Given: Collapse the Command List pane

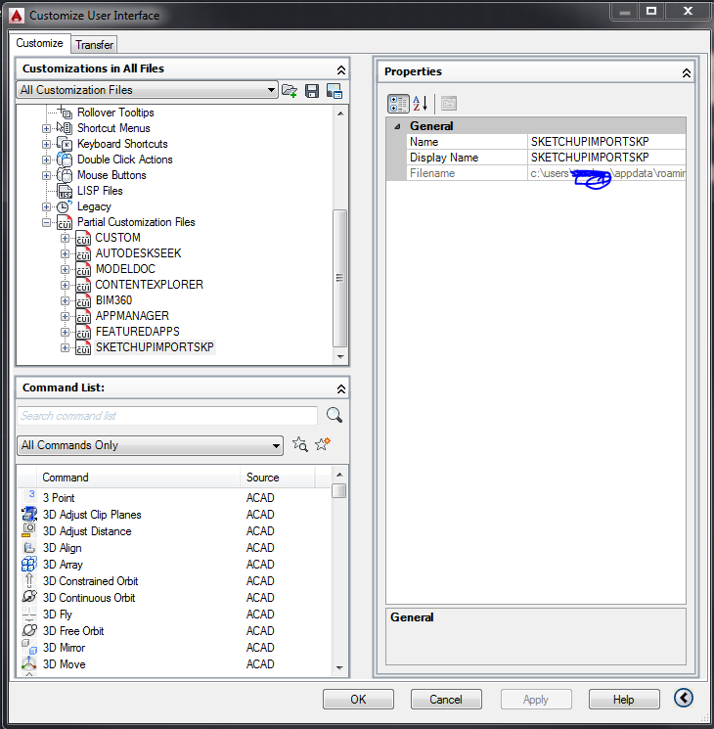Looking at the screenshot, I should (340, 389).
